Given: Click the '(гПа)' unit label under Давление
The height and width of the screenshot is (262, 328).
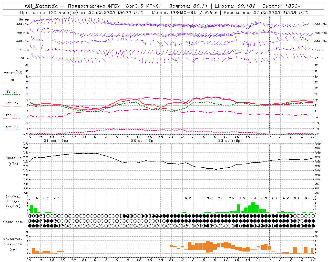Looking at the screenshot, I should point(13,164).
